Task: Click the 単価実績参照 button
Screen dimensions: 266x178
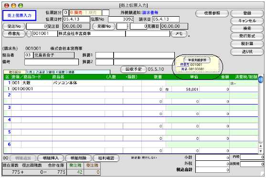Action: (x=197, y=60)
